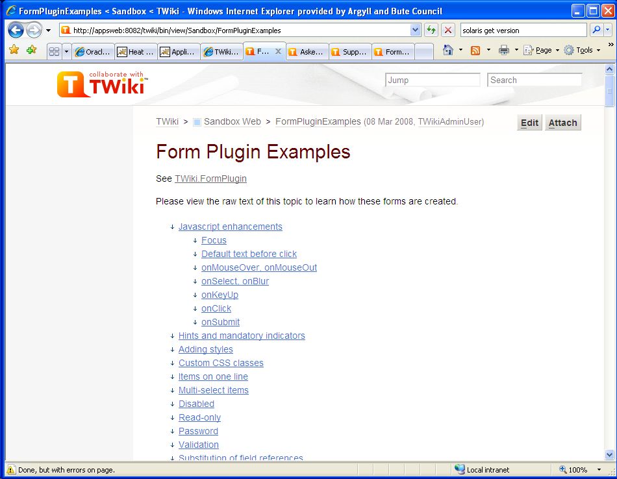Viewport: 617px width, 479px height.
Task: Click the Print icon in toolbar
Action: point(503,50)
